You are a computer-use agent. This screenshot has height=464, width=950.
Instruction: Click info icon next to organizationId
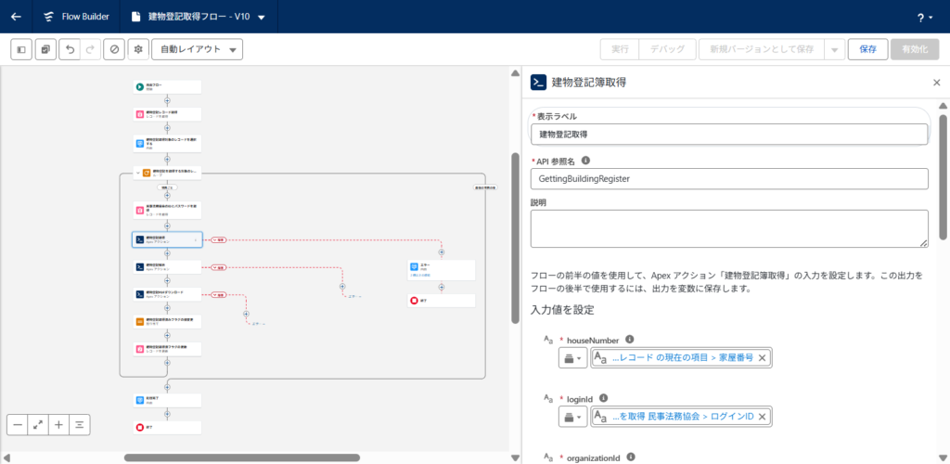(631, 457)
